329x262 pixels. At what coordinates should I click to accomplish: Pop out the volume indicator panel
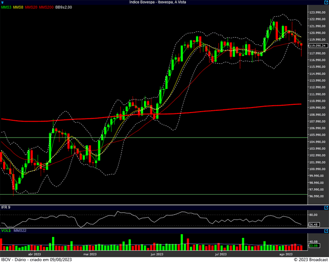click(326, 231)
